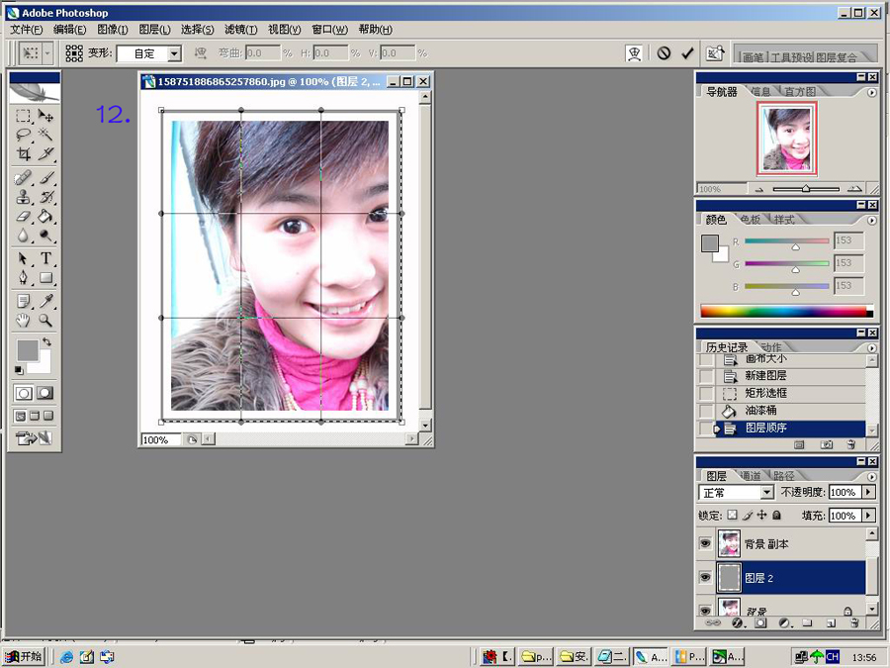
Task: Open the Quick Mask mode icon
Action: [44, 392]
